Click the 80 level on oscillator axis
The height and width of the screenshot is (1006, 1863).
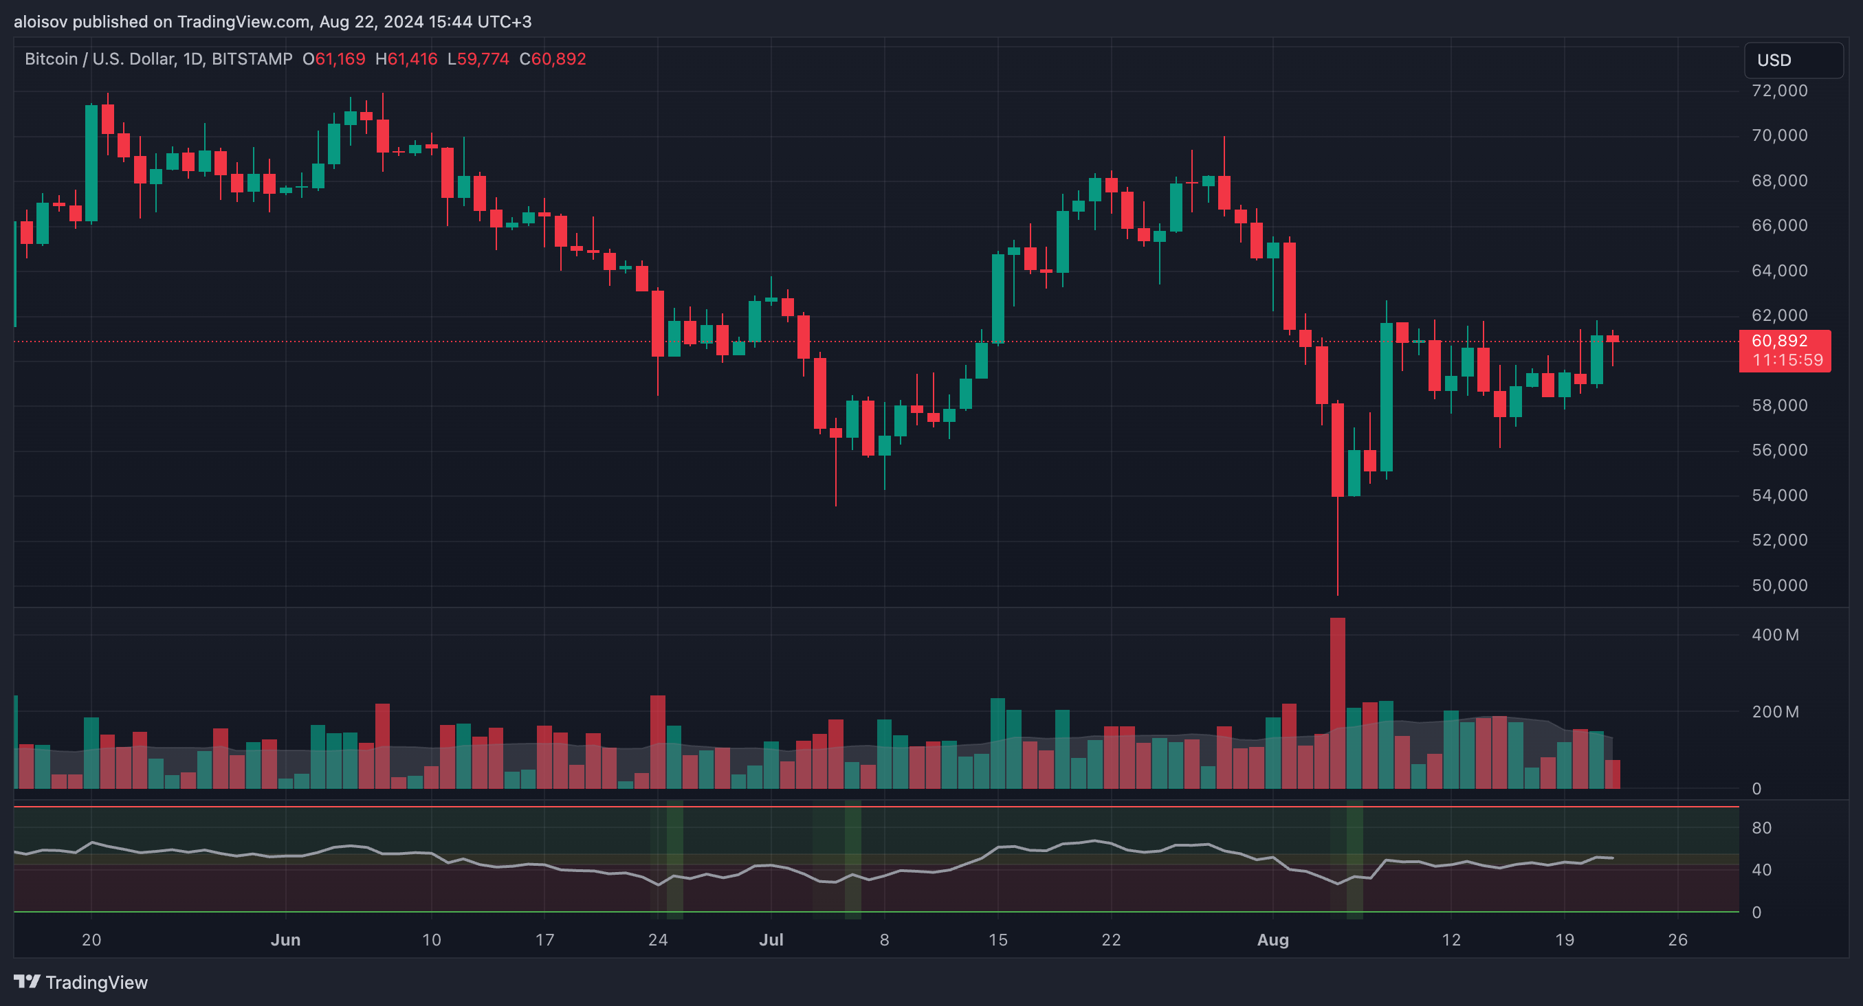pos(1761,828)
